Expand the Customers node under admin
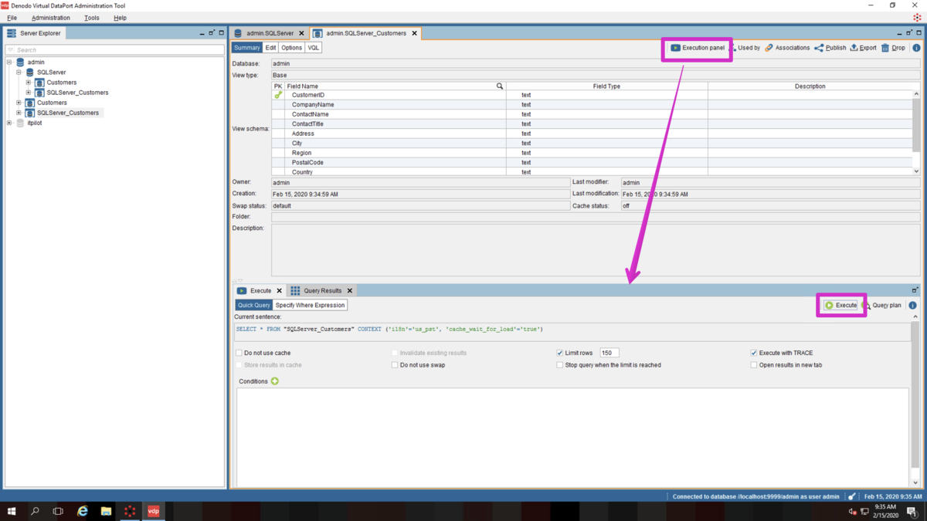This screenshot has height=521, width=927. (x=19, y=103)
